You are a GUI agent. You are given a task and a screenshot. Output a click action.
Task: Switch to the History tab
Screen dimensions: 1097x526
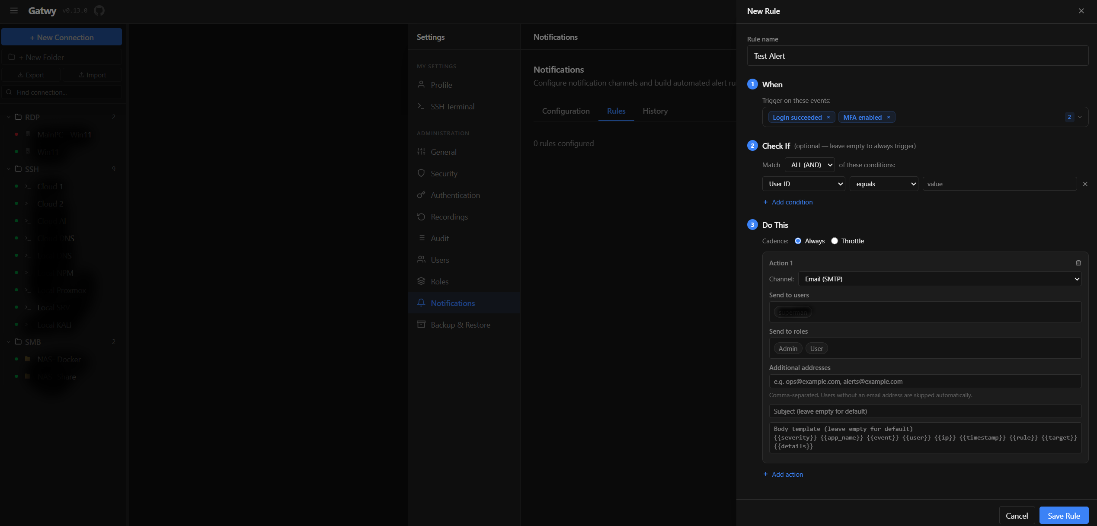pyautogui.click(x=655, y=111)
